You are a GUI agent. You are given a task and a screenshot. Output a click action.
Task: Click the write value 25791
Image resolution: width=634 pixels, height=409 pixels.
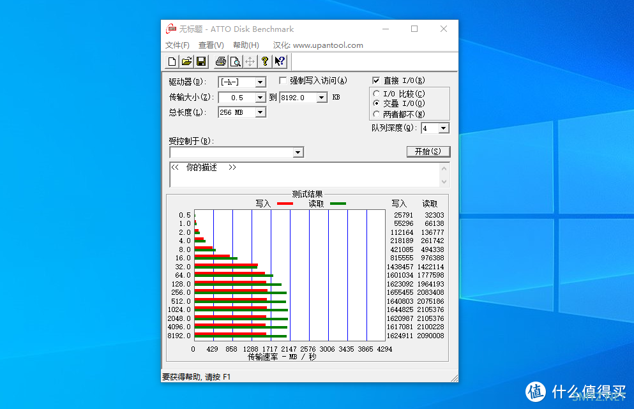(404, 215)
